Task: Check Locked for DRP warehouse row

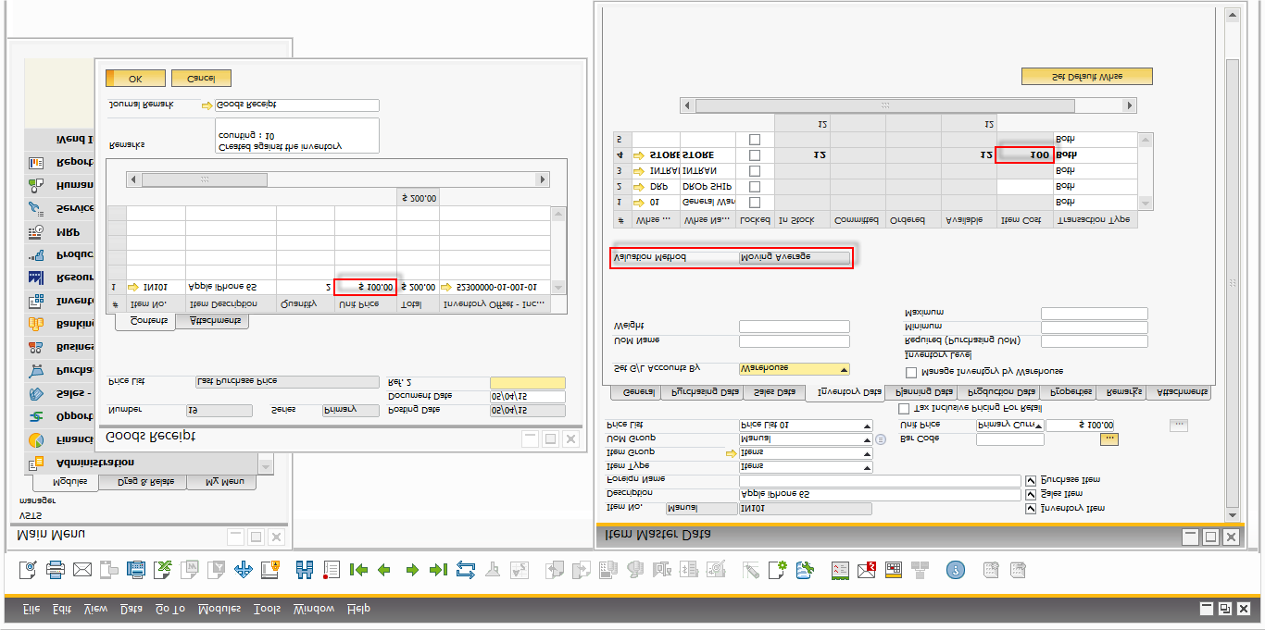Action: (755, 186)
